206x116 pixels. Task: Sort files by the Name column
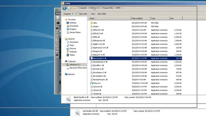click(109, 18)
